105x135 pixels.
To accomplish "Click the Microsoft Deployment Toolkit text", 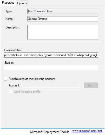I will tap(49, 132).
